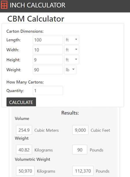Click the CBM Calculator page heading

tap(36, 19)
